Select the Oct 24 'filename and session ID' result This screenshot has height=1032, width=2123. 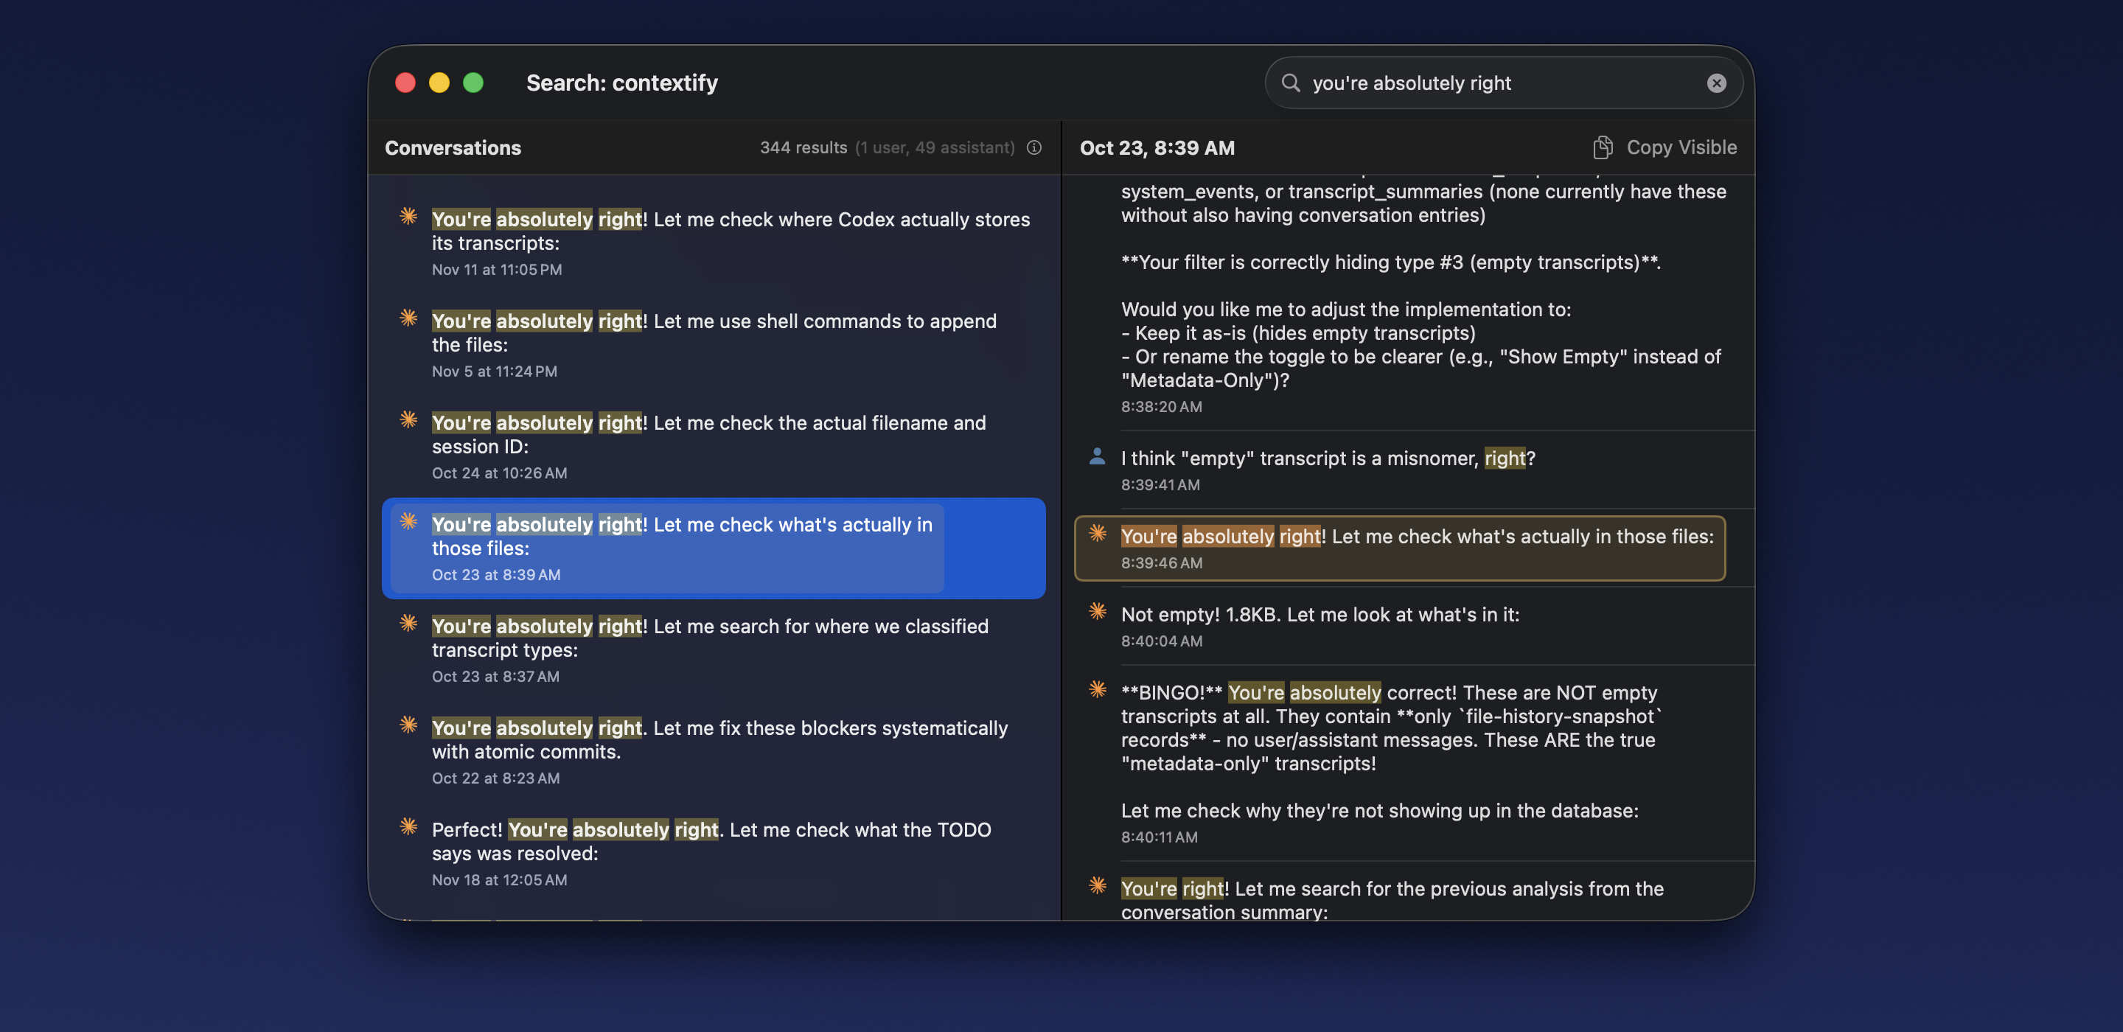(714, 445)
